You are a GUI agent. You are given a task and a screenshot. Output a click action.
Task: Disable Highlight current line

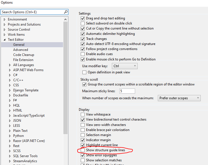click(83, 145)
